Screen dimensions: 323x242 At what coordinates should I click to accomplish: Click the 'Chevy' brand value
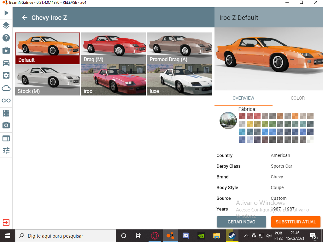pos(277,177)
